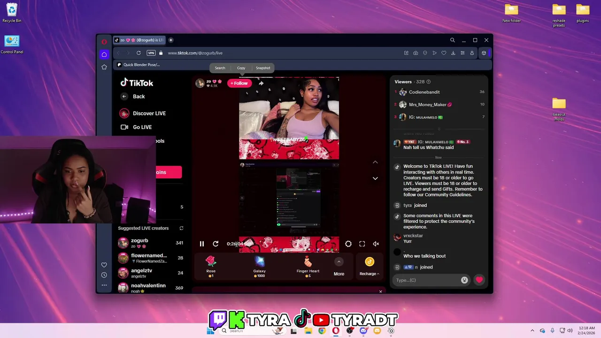
Task: Open Chrome from taskbar
Action: 322,331
